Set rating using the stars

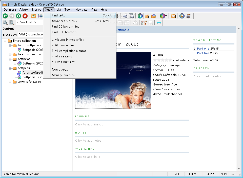pos(163,60)
